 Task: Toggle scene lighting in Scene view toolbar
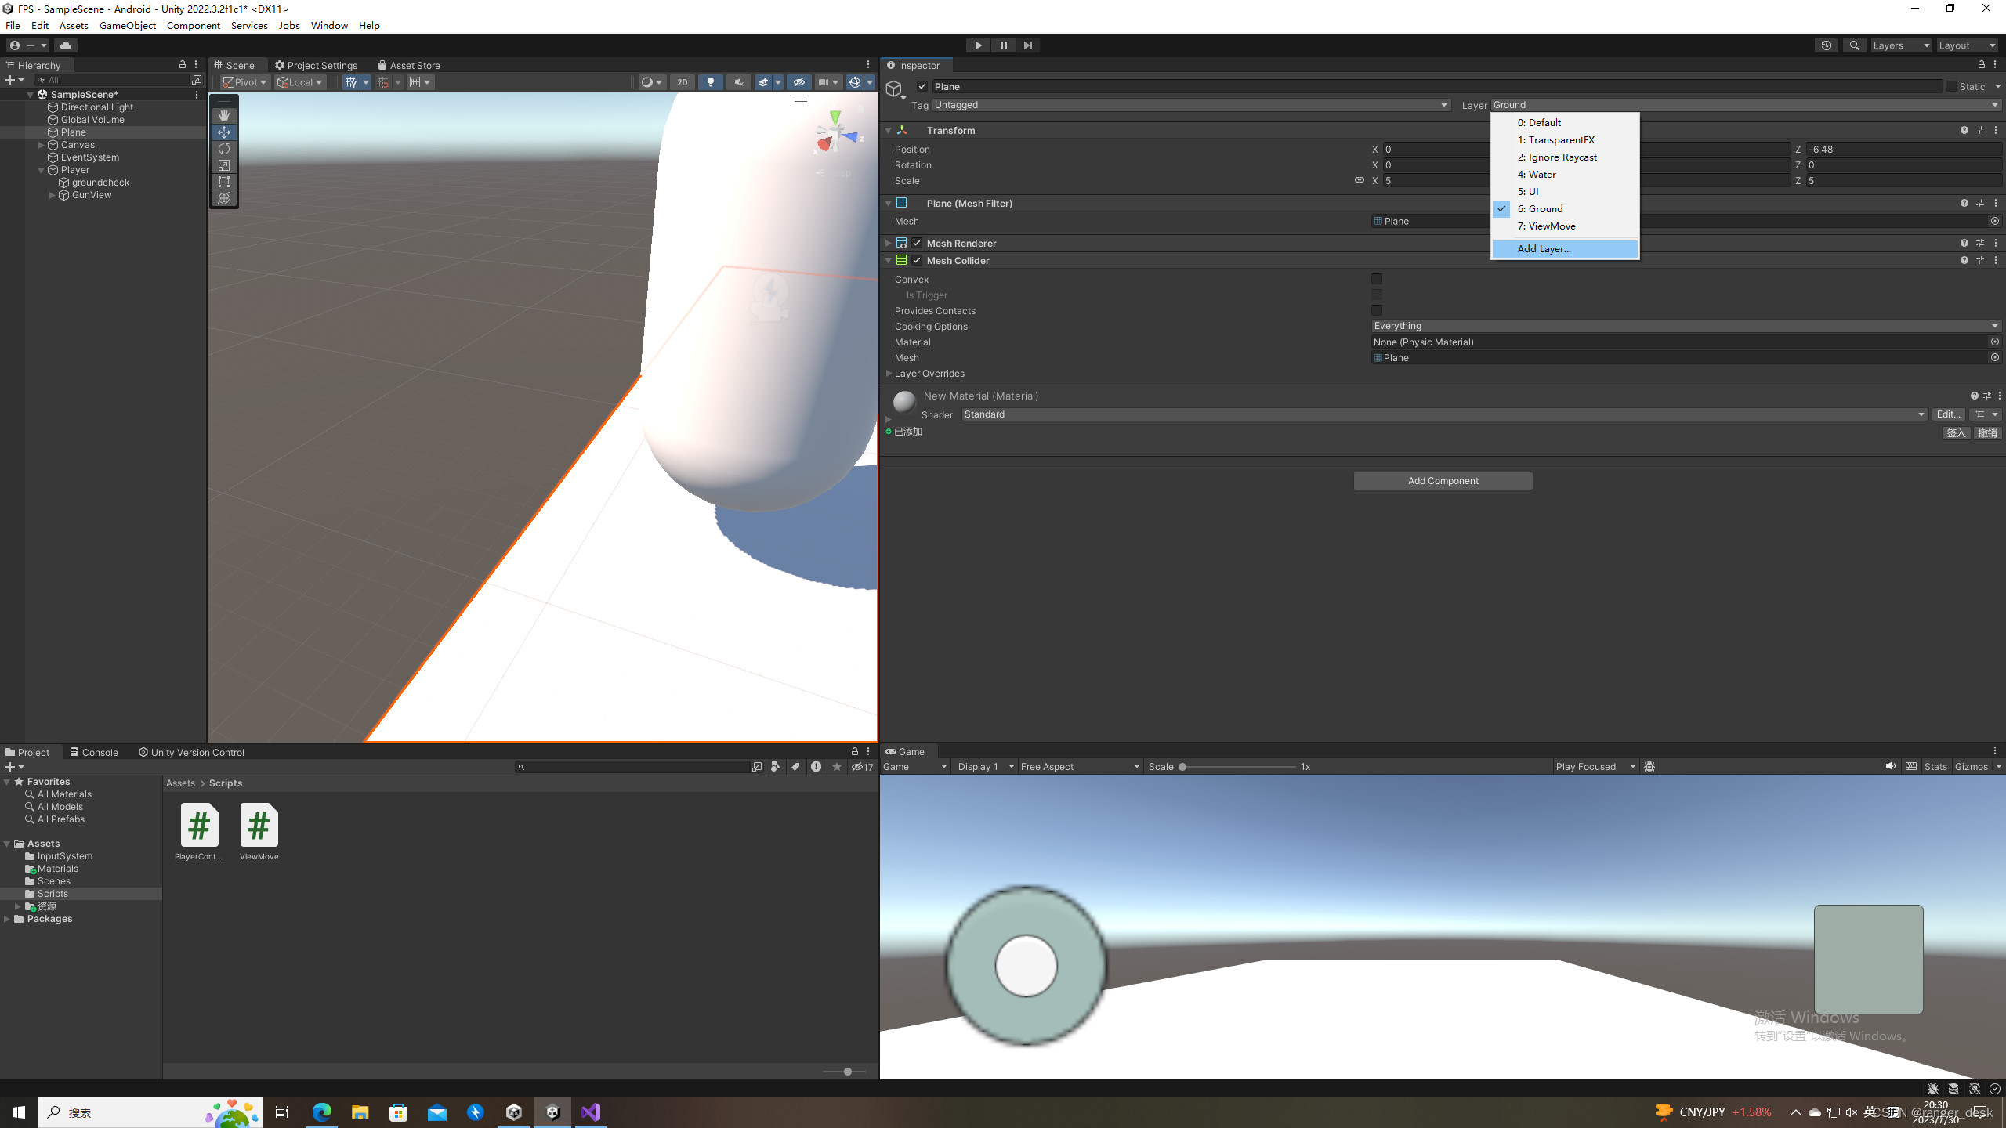[x=710, y=81]
